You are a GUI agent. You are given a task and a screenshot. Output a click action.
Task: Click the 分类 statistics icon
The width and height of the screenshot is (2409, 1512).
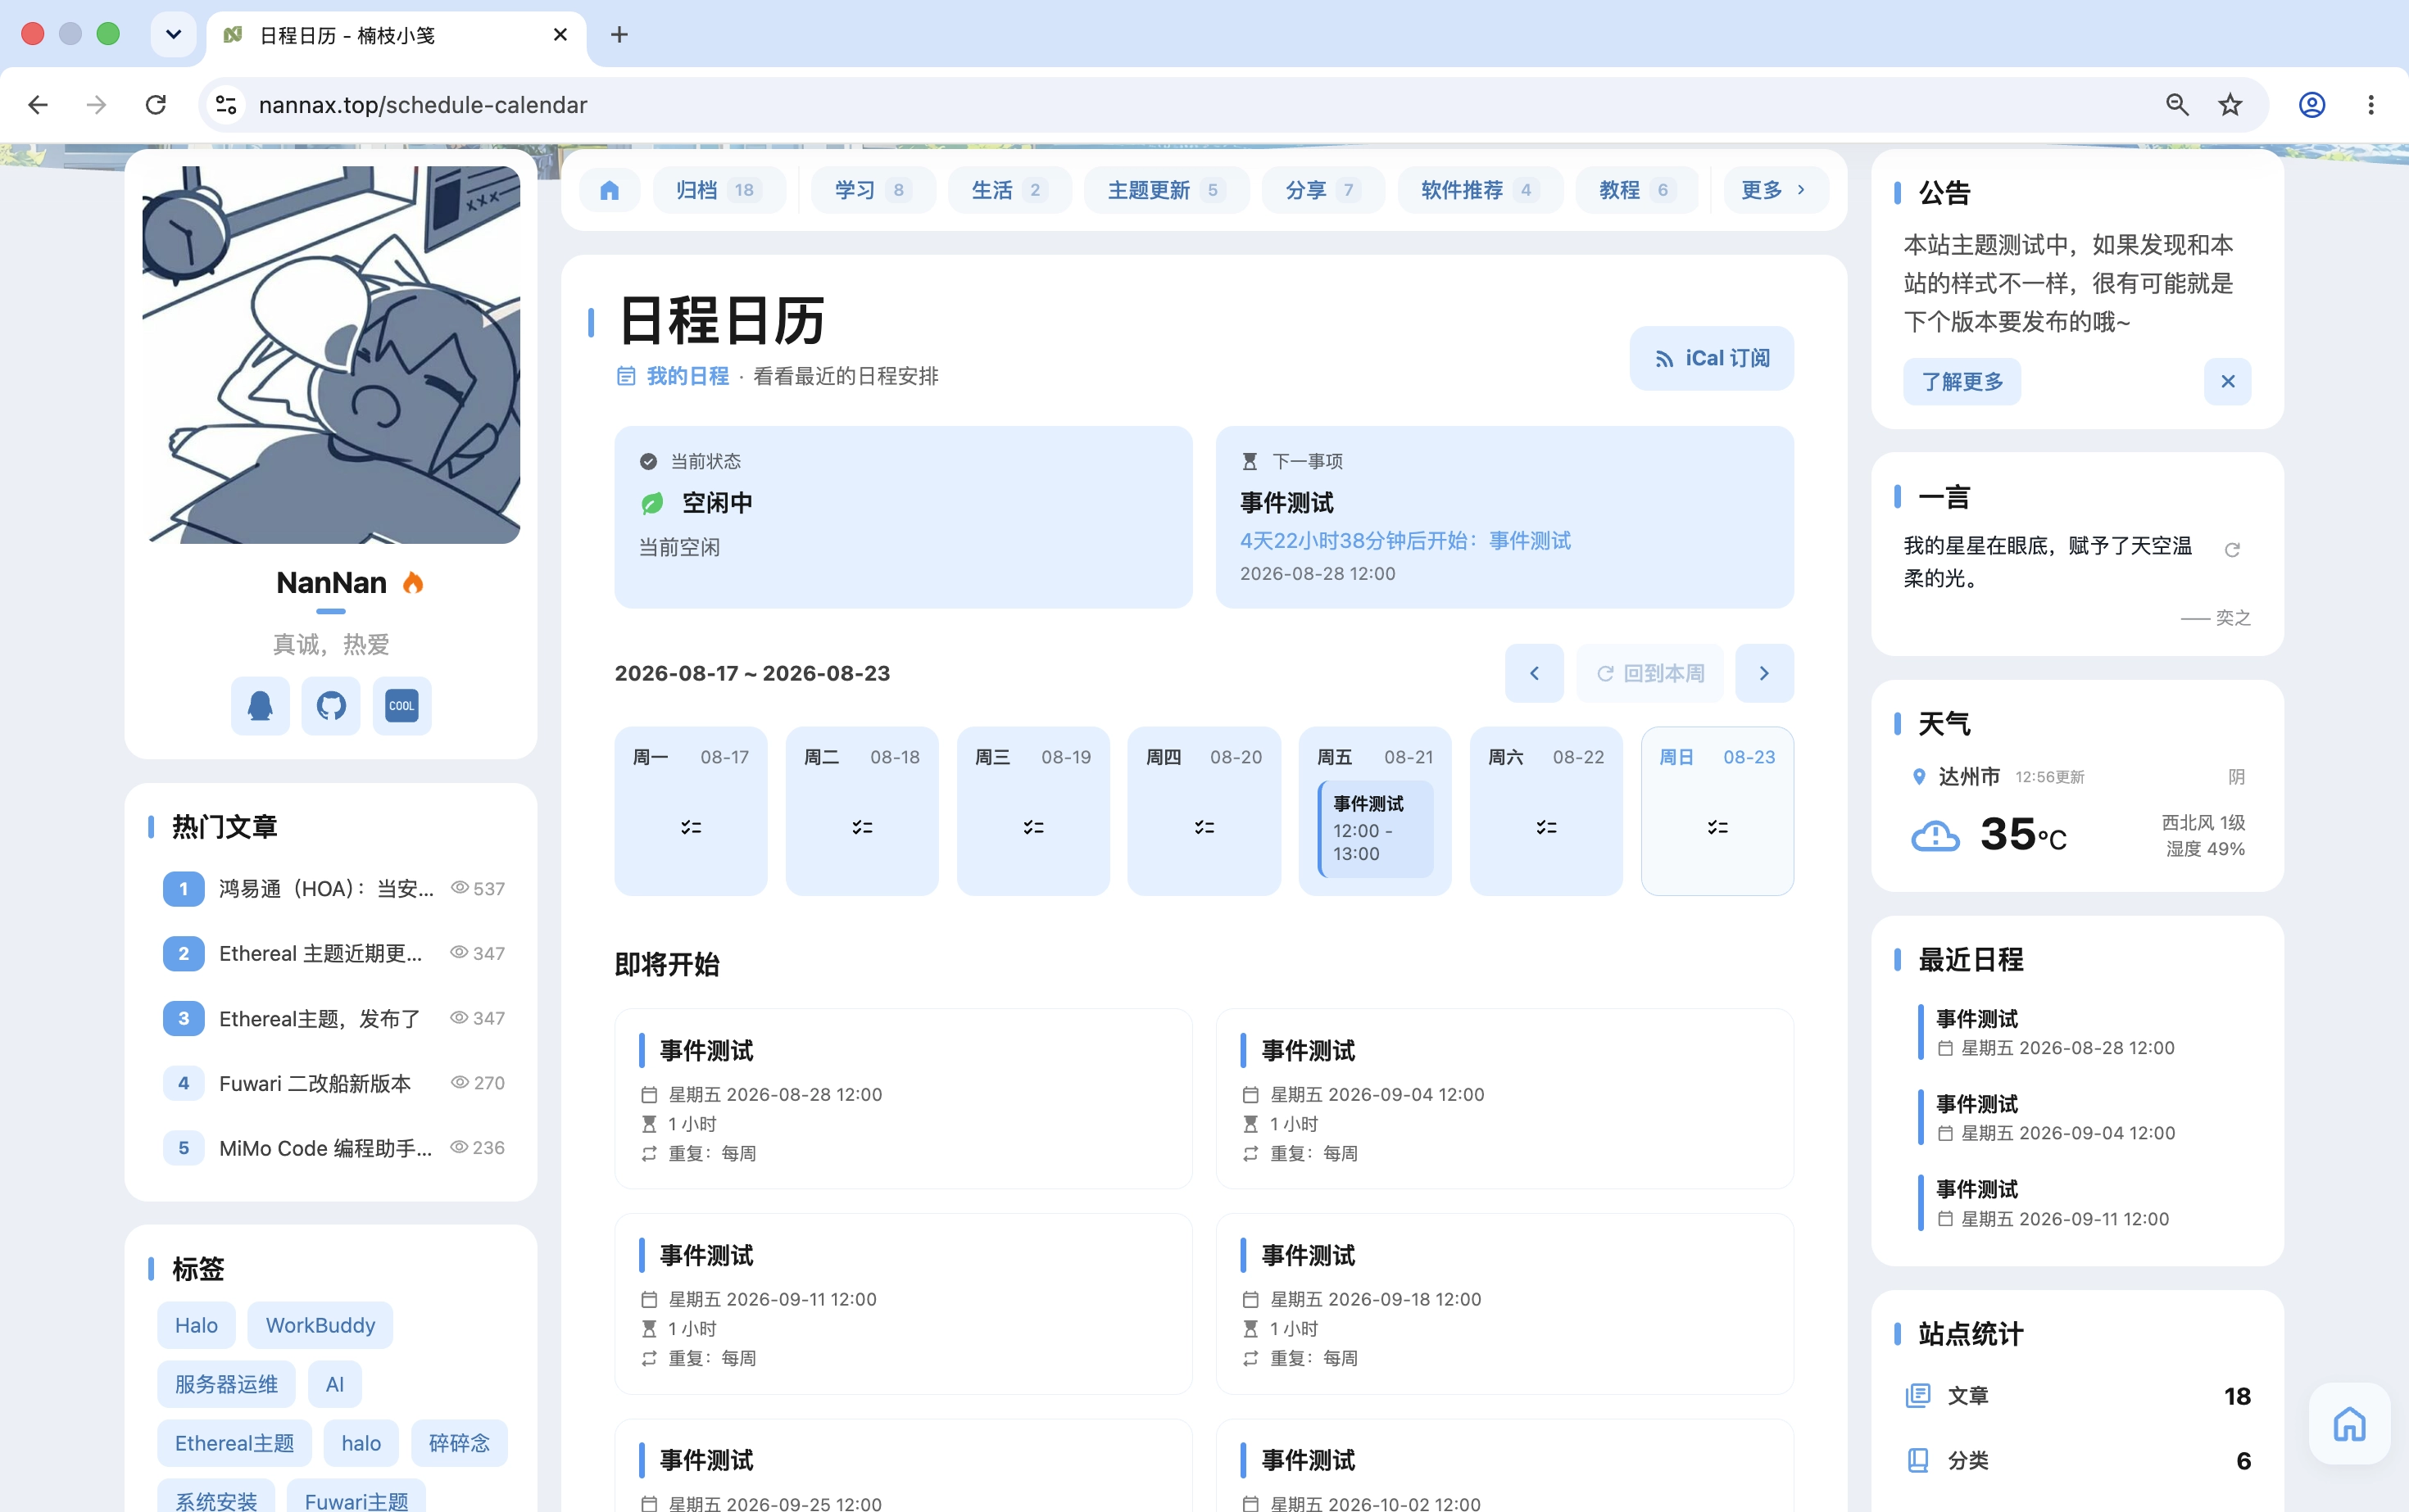(x=1918, y=1461)
